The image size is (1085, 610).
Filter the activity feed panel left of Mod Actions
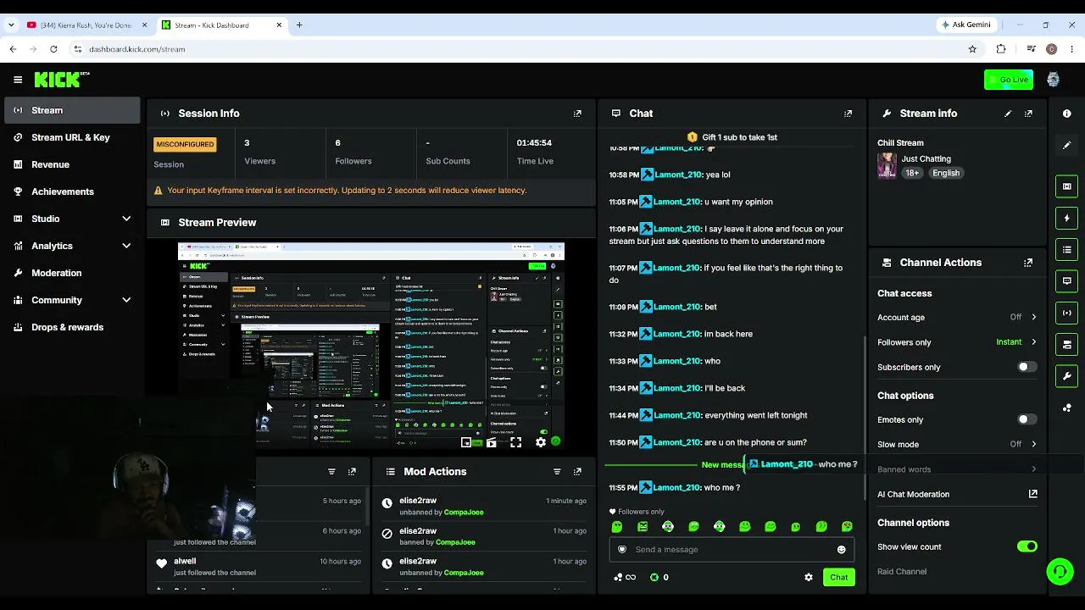(331, 472)
